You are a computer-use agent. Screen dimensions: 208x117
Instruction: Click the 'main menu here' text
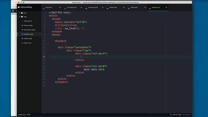(94, 69)
